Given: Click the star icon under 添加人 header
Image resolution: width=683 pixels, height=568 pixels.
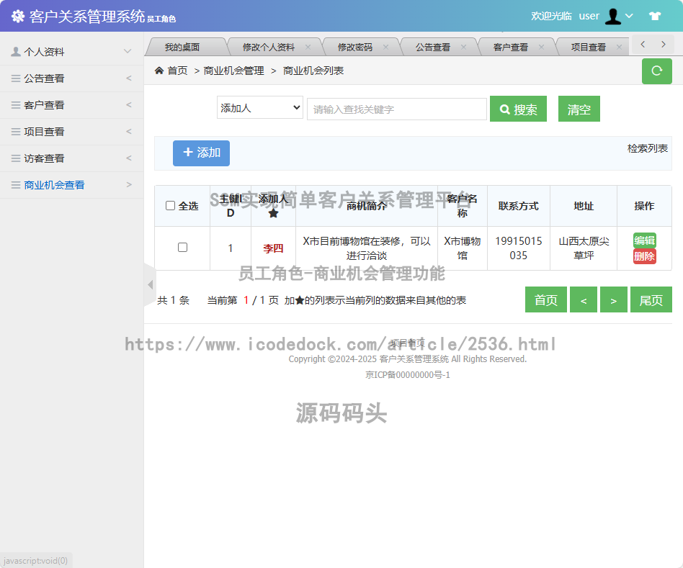Looking at the screenshot, I should tap(273, 213).
